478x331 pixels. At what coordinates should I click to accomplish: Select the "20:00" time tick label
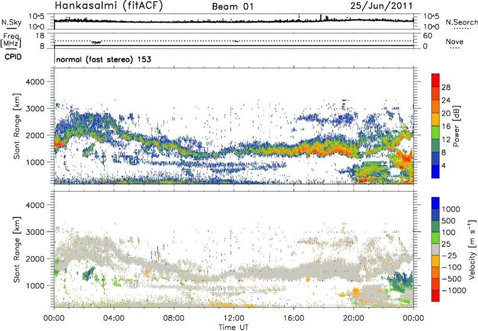pyautogui.click(x=353, y=318)
